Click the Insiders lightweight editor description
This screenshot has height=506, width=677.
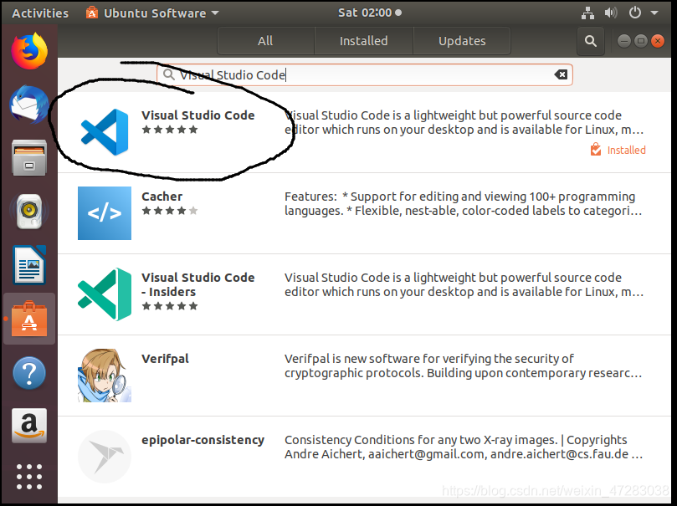coord(464,284)
